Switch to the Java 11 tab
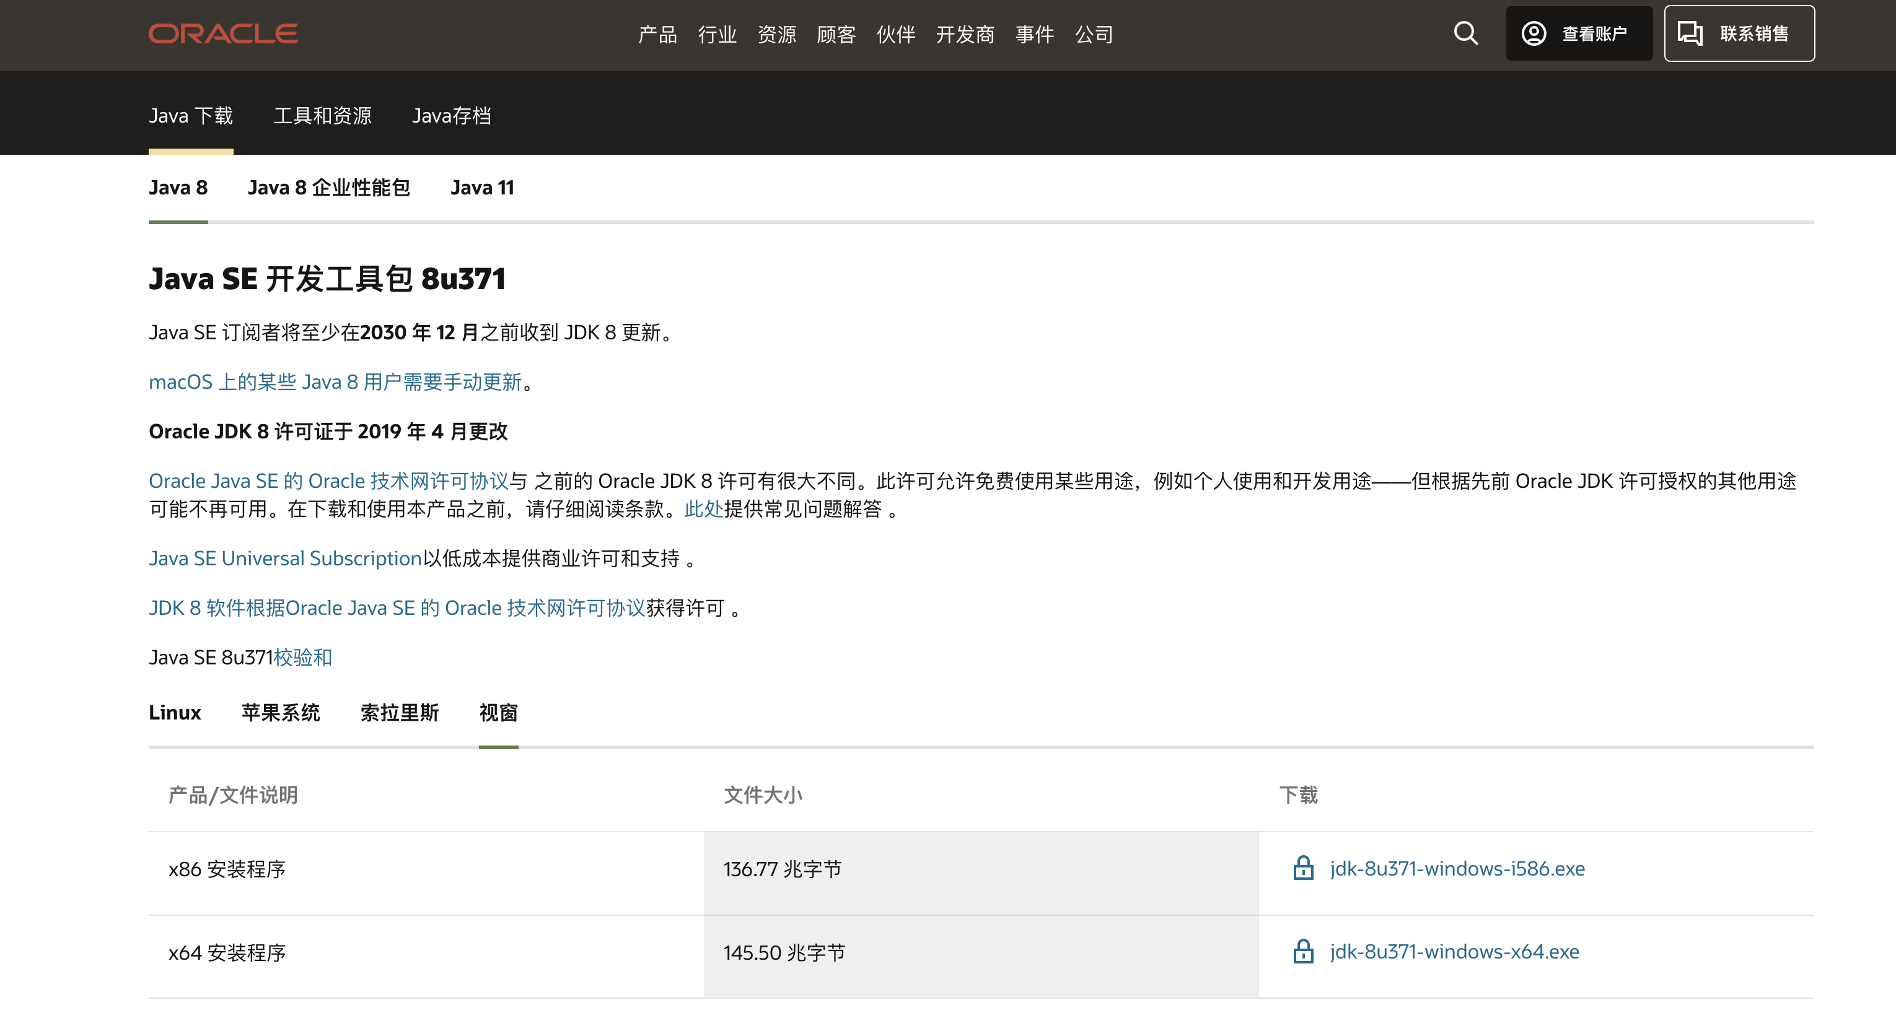The image size is (1896, 1013). (x=482, y=188)
